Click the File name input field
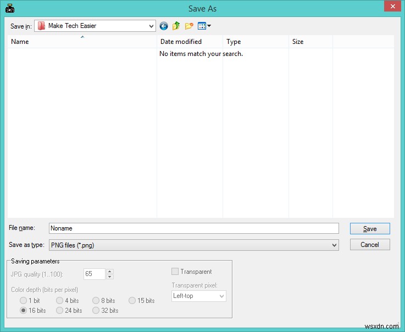Image resolution: width=405 pixels, height=332 pixels. tap(194, 228)
